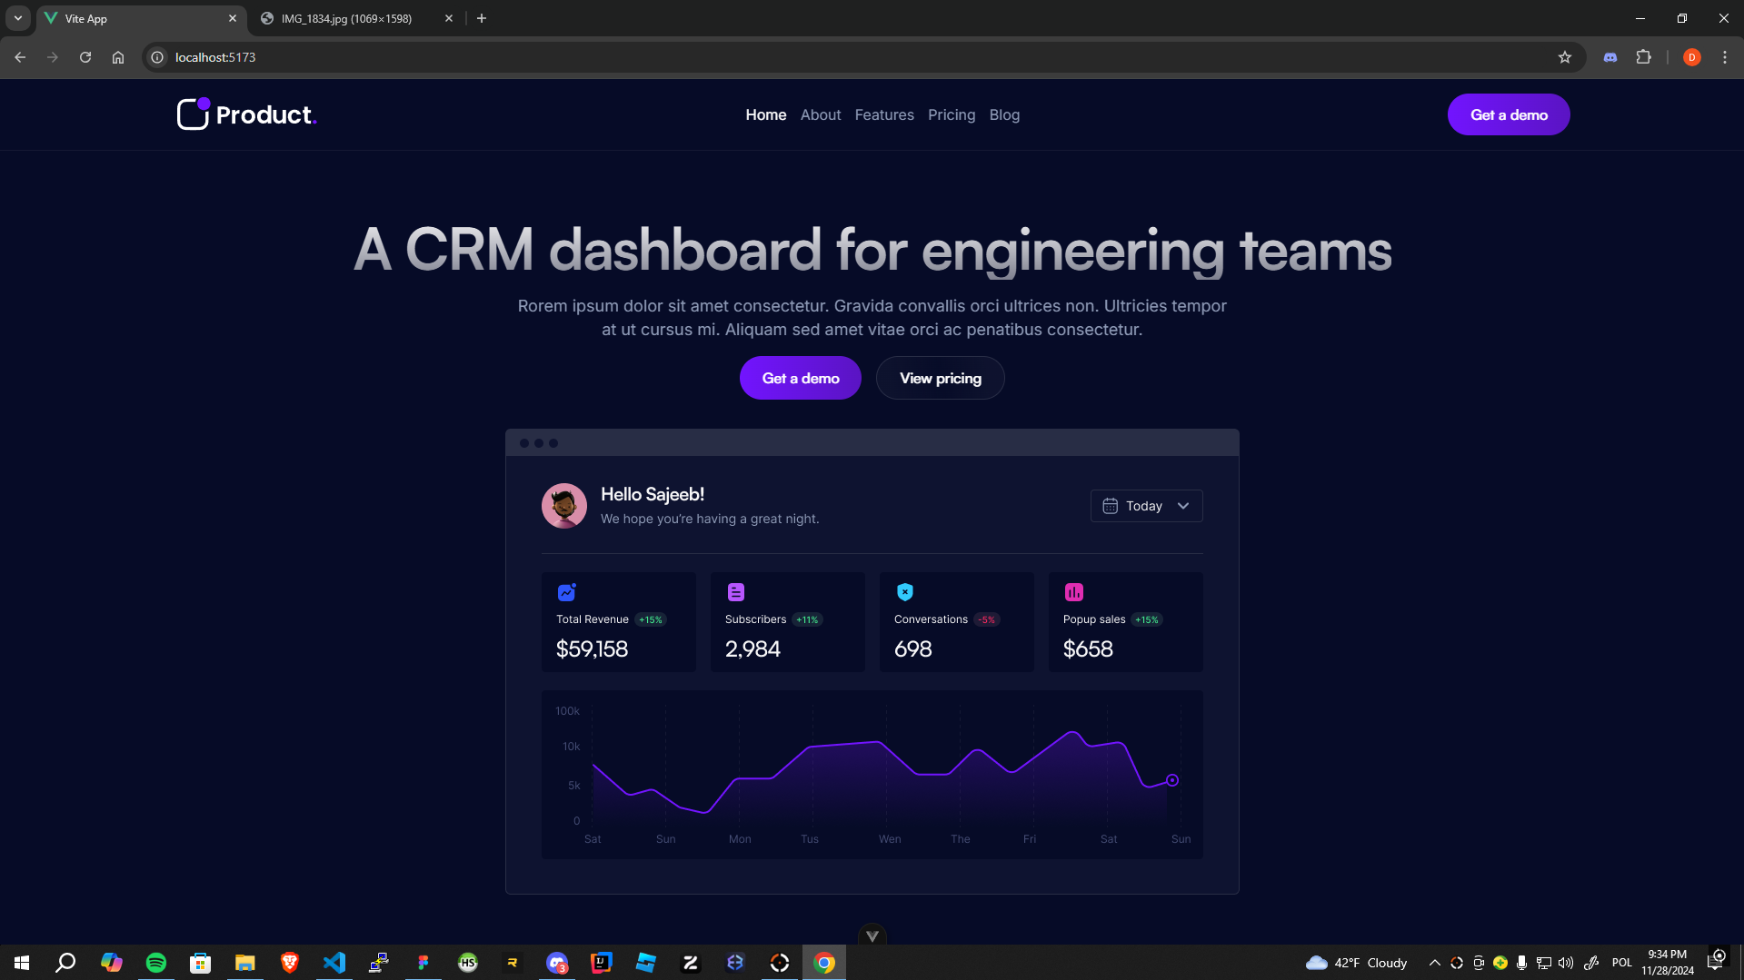1744x980 pixels.
Task: Open the Chrome three-dot menu
Action: [x=1724, y=57]
